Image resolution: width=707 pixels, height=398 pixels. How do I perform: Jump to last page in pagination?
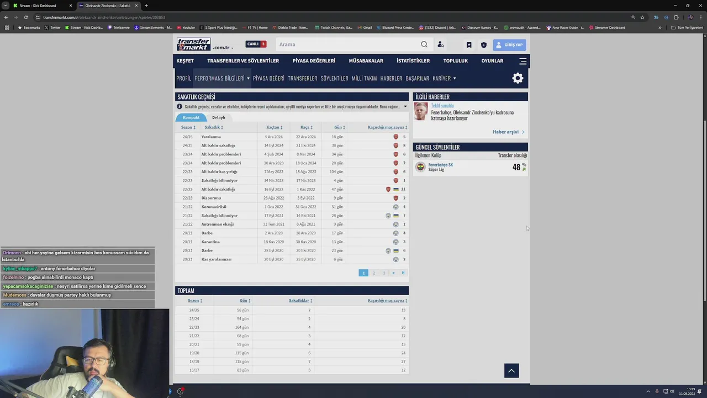(x=403, y=273)
